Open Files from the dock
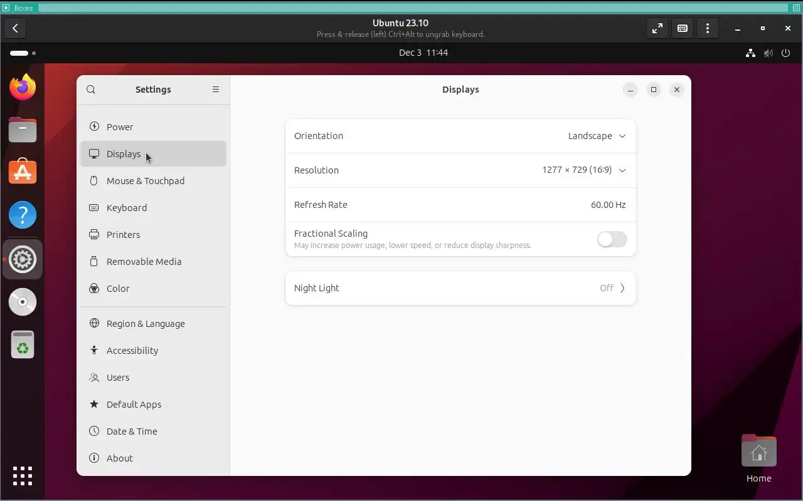Image resolution: width=803 pixels, height=501 pixels. (x=23, y=130)
